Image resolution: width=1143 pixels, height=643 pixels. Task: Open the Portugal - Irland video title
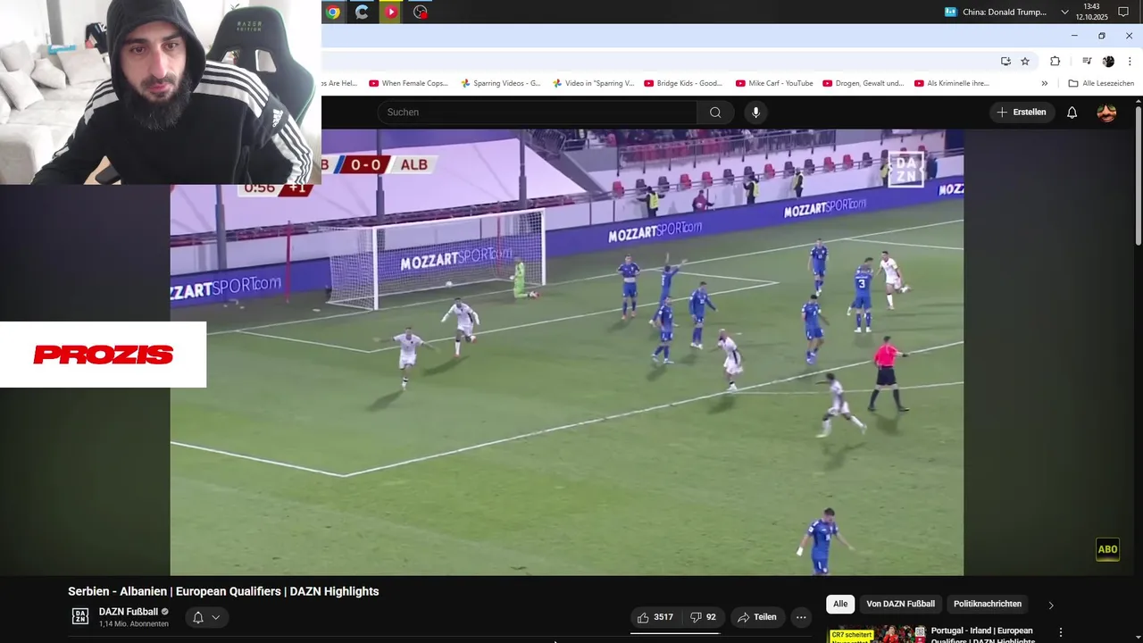[x=981, y=635]
